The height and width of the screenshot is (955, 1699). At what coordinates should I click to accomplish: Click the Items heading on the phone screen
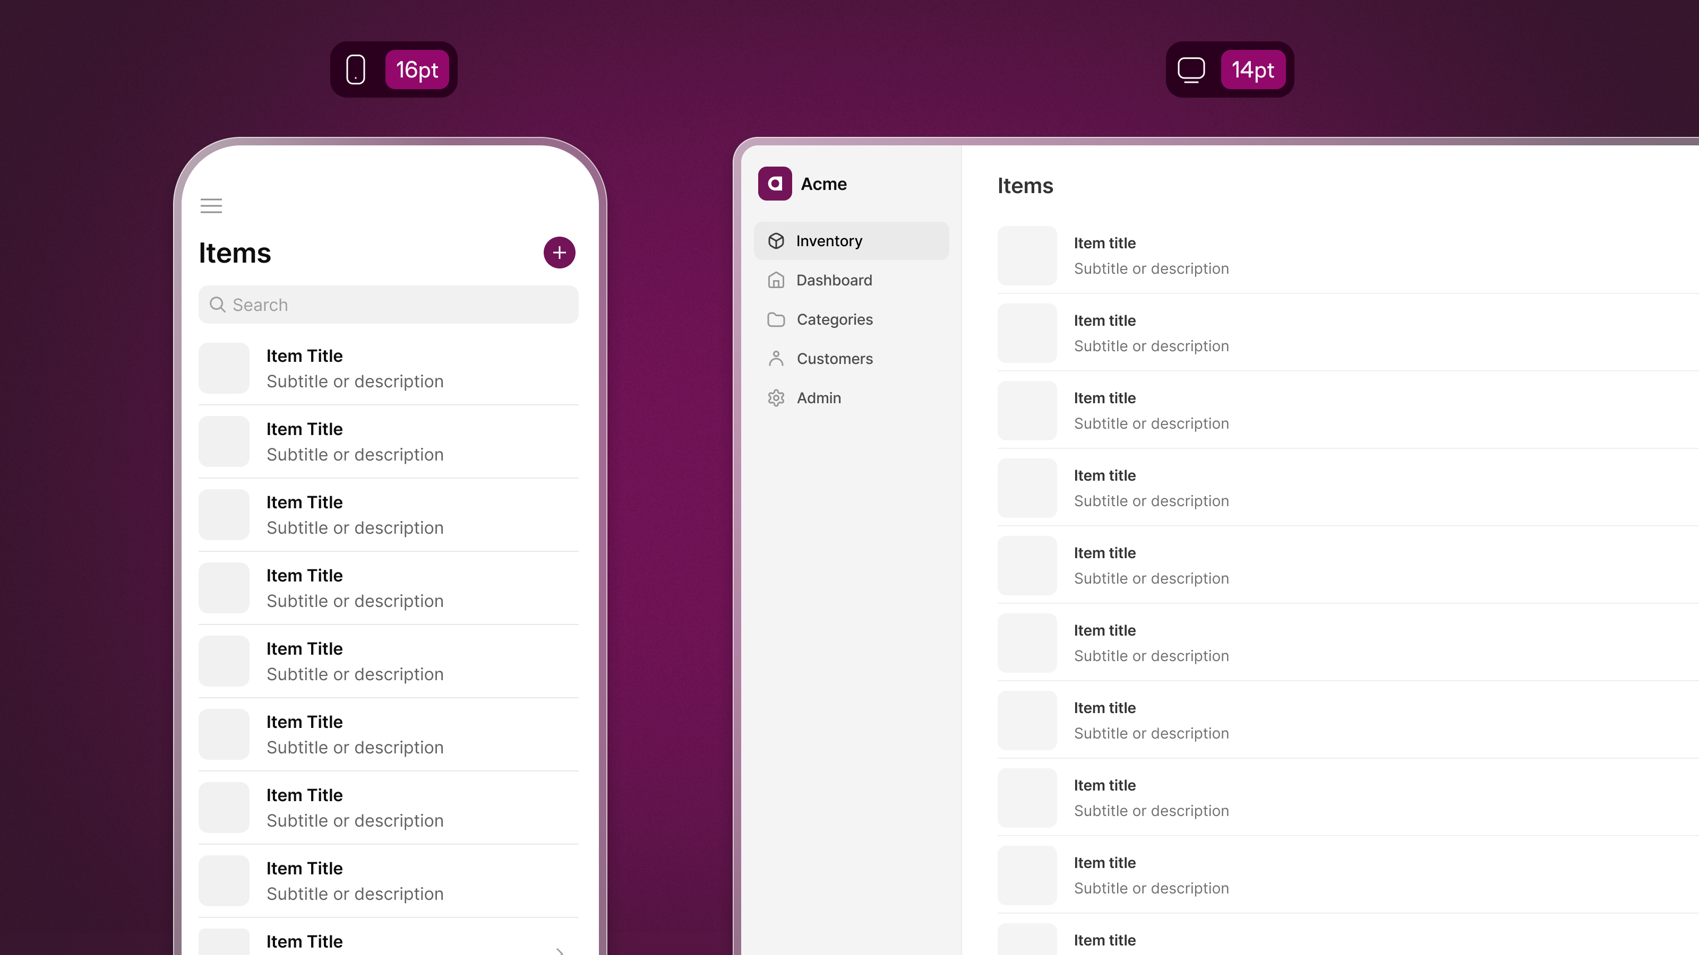(x=235, y=253)
